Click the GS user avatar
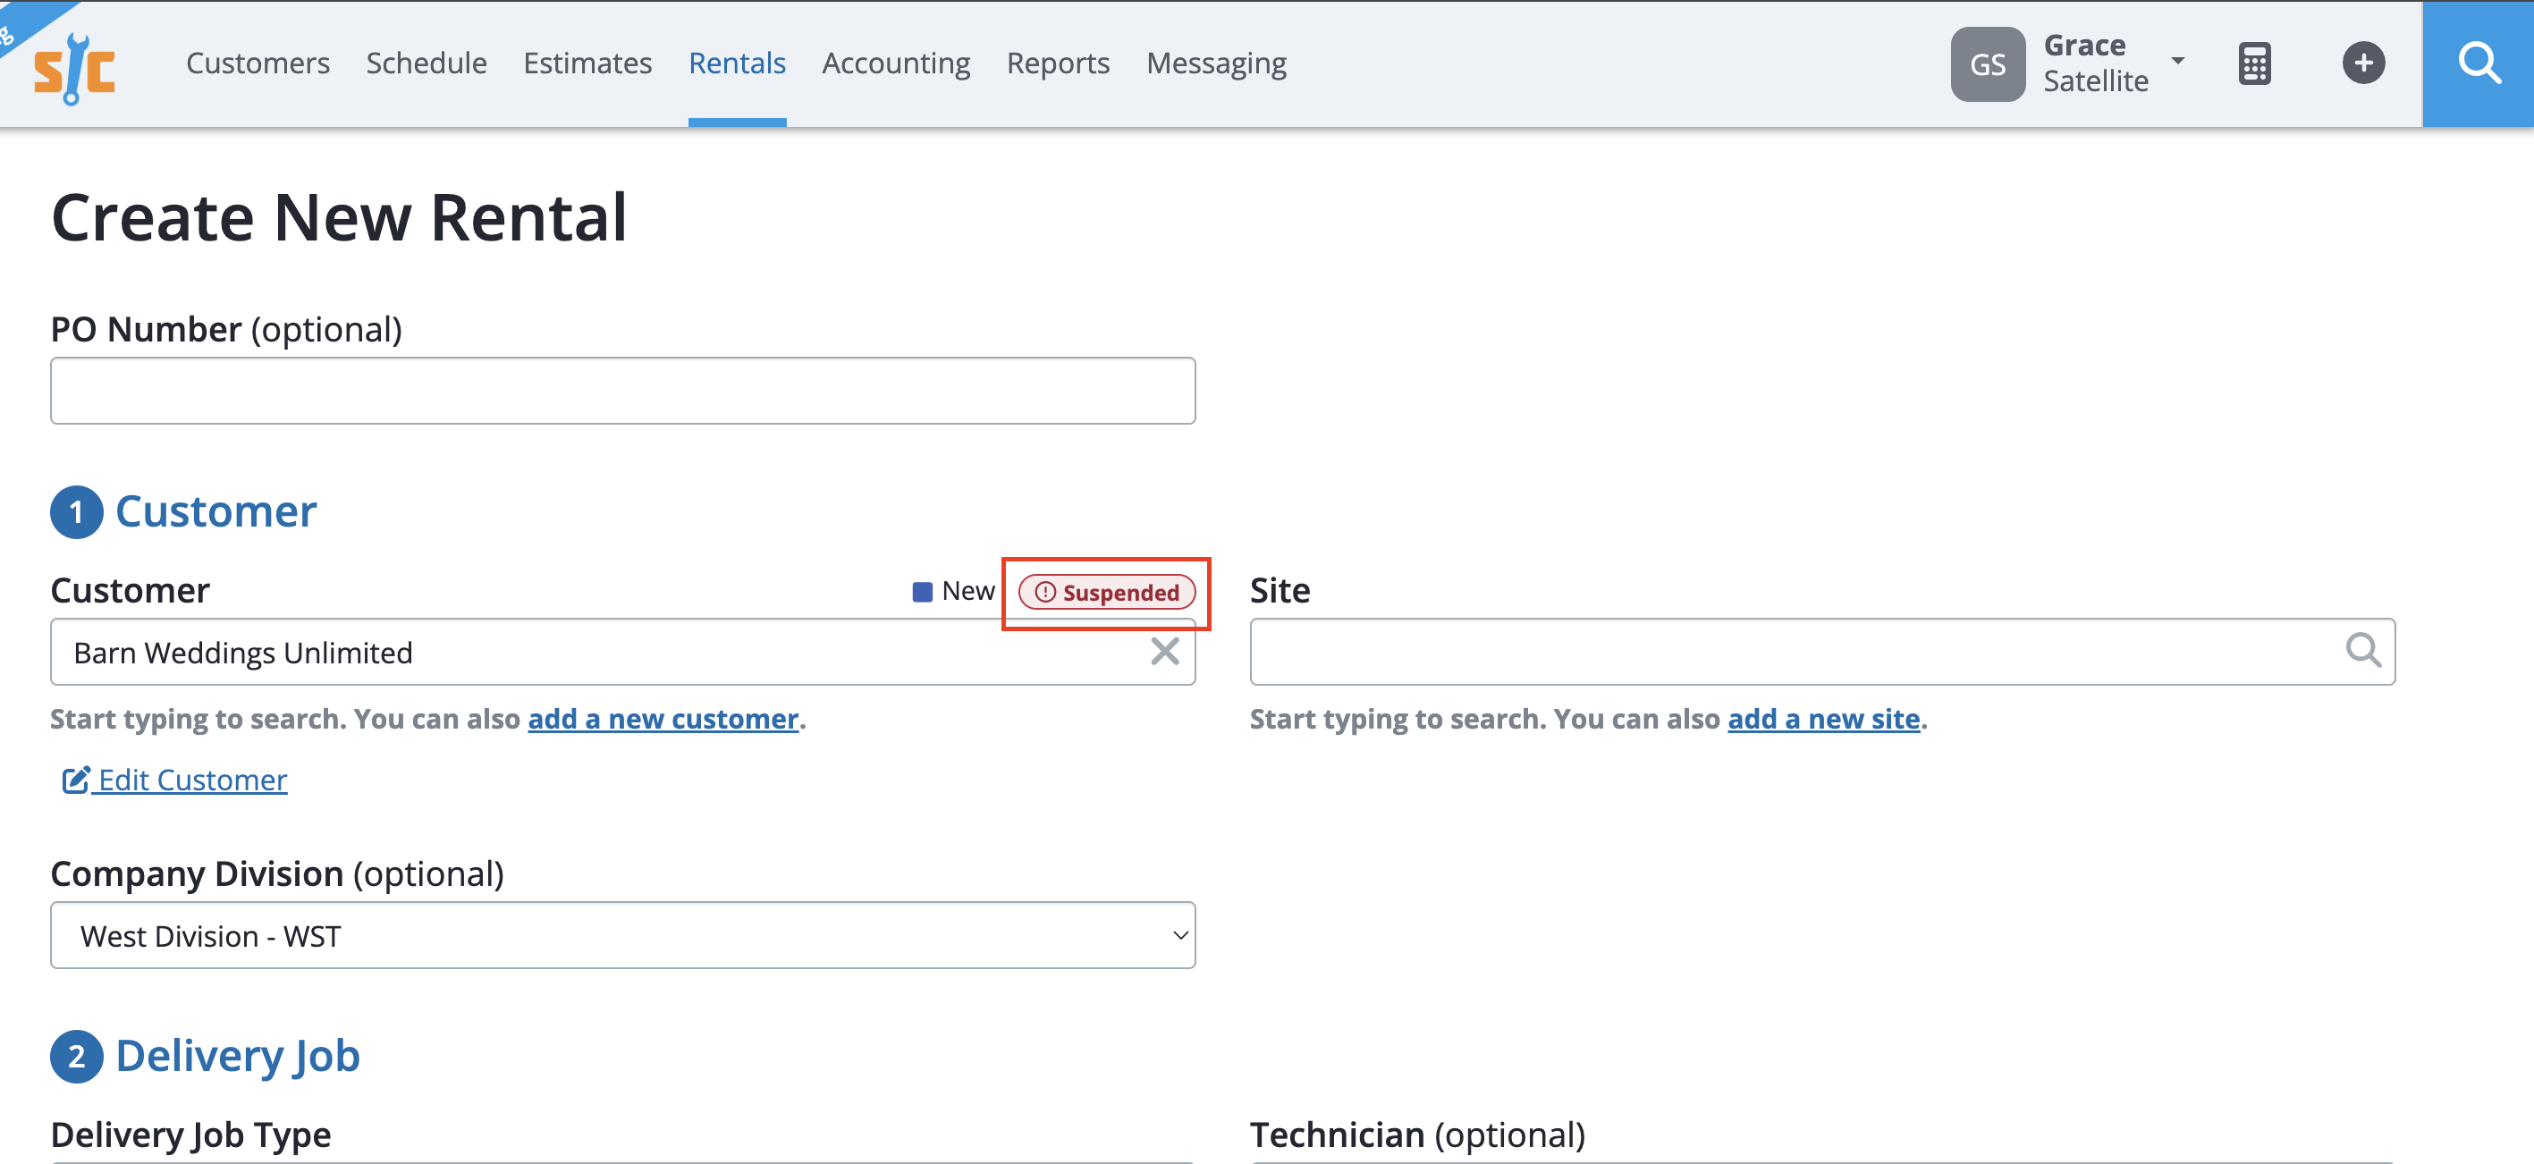This screenshot has height=1164, width=2534. pyautogui.click(x=1987, y=64)
